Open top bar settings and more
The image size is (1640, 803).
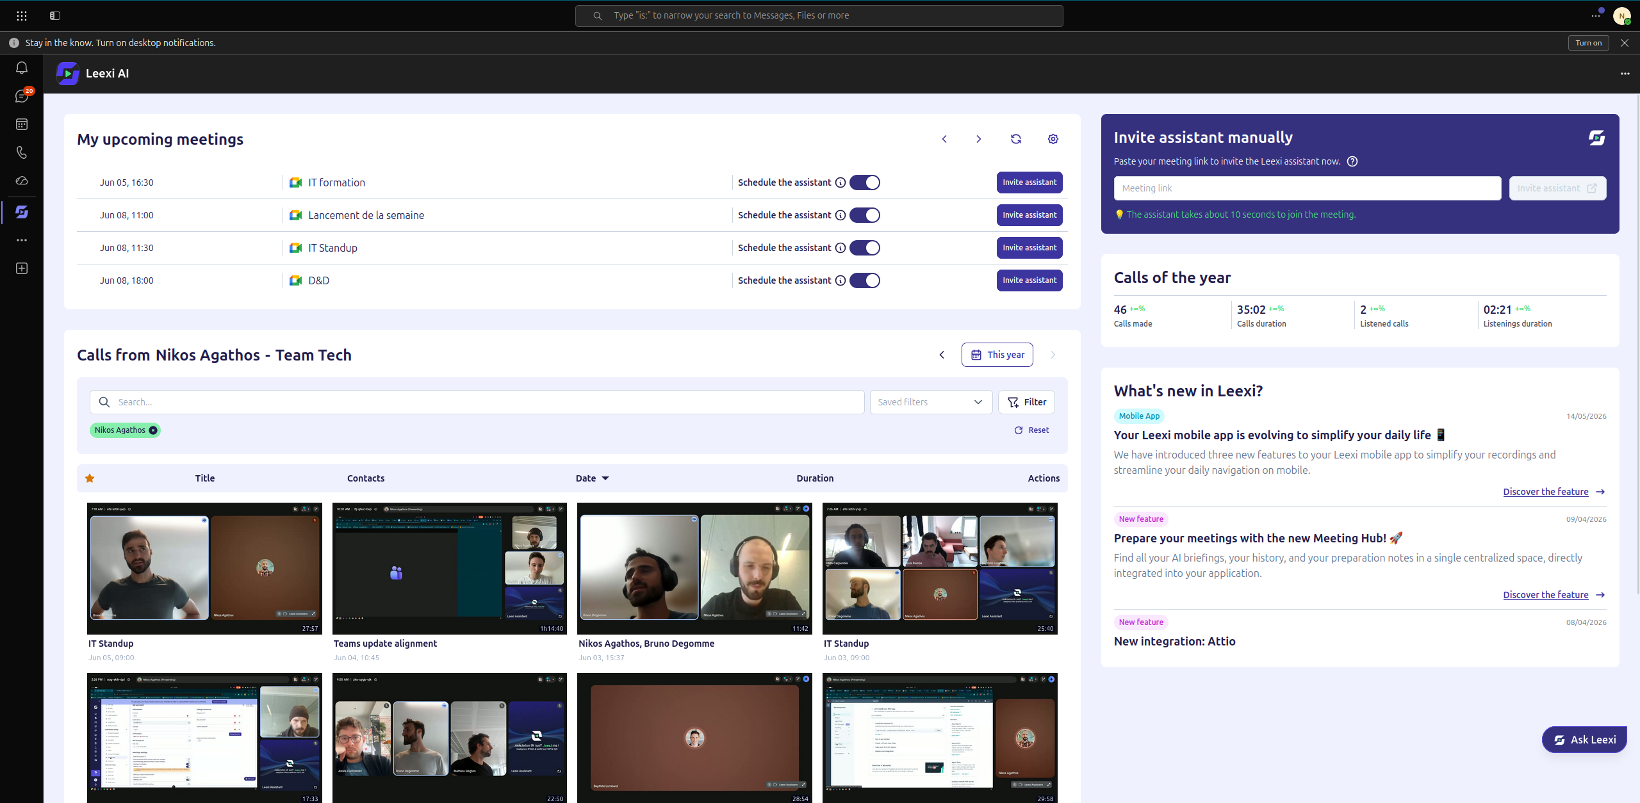coord(1595,15)
